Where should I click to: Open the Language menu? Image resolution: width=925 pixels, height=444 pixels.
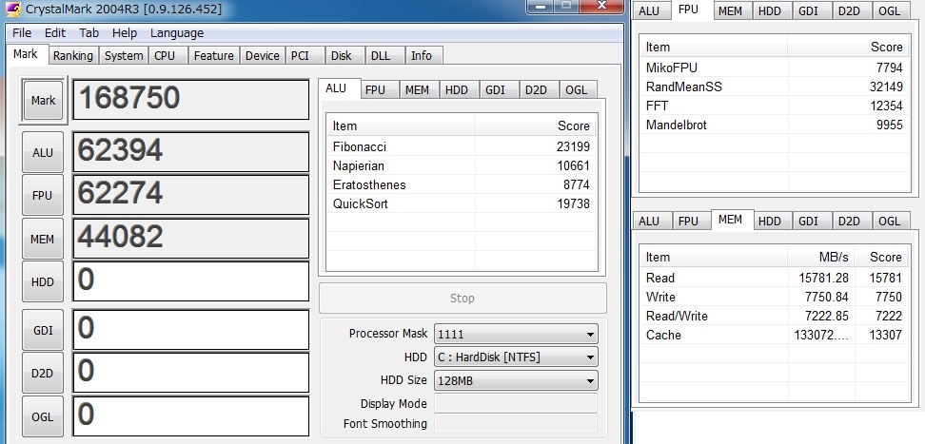[177, 33]
